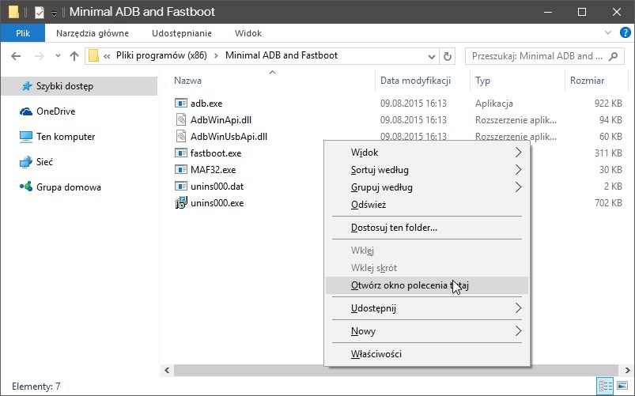The height and width of the screenshot is (396, 635).
Task: Click the MAF32.exe file icon
Action: point(180,170)
